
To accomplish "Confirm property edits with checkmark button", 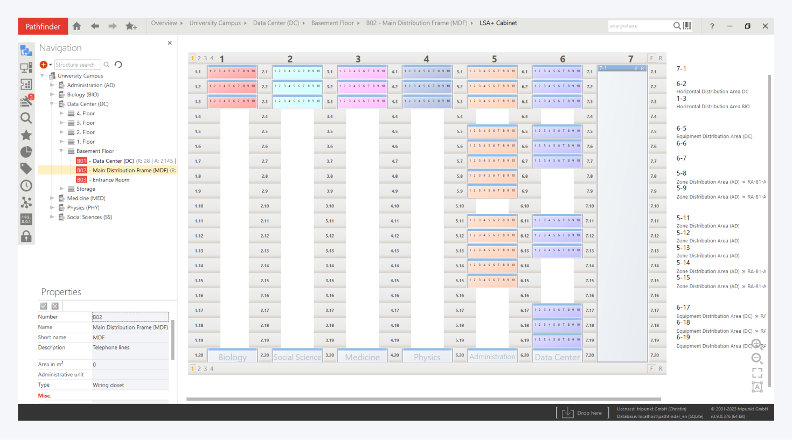I will (44, 306).
